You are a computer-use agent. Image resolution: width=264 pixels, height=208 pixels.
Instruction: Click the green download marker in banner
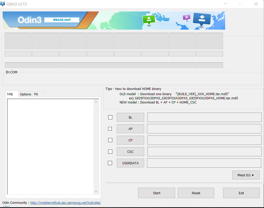click(149, 20)
